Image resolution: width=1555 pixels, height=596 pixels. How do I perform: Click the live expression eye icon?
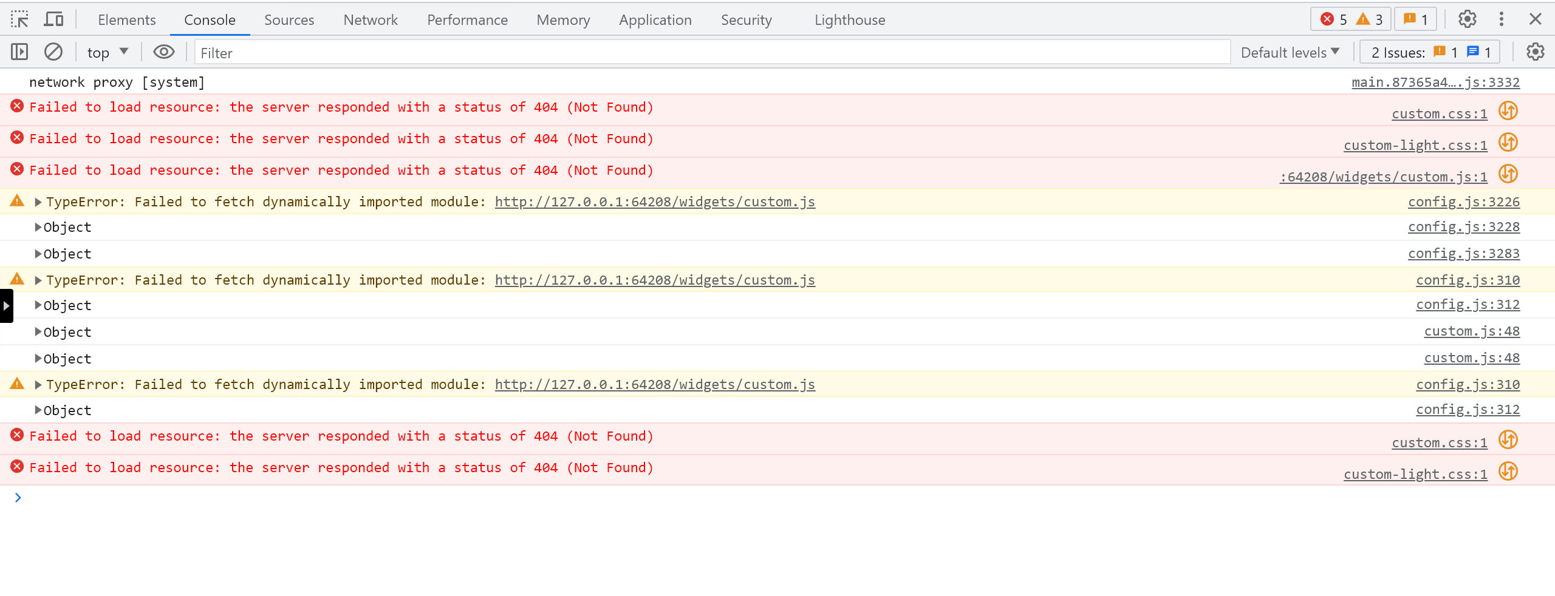[x=163, y=52]
